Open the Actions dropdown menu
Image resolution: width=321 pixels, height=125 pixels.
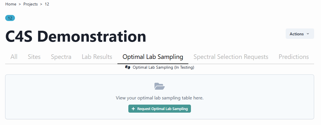pos(299,34)
